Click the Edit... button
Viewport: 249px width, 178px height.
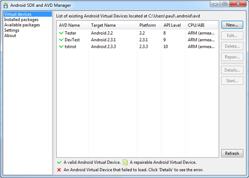pyautogui.click(x=232, y=36)
